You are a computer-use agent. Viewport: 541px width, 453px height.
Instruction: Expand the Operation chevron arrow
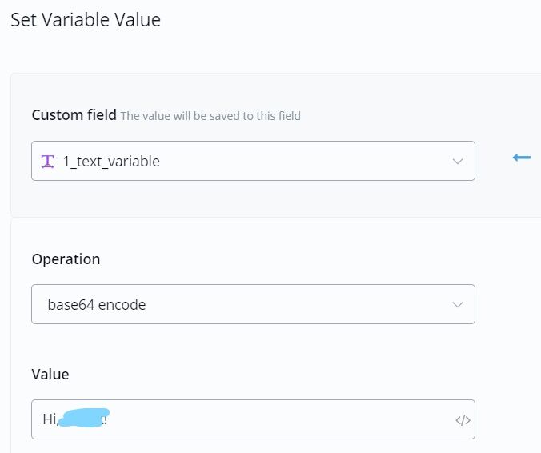[x=458, y=305]
